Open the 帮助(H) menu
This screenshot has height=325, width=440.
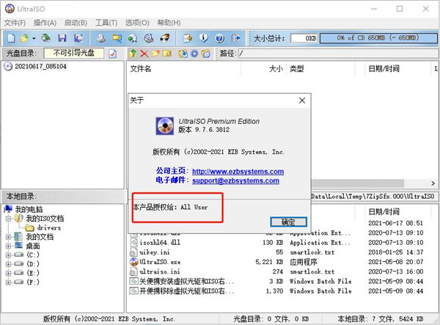[169, 23]
